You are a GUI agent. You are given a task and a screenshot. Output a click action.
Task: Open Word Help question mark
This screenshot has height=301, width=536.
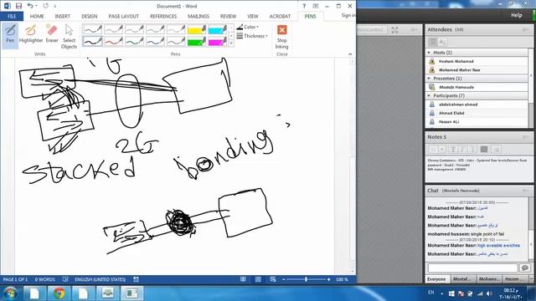click(304, 6)
